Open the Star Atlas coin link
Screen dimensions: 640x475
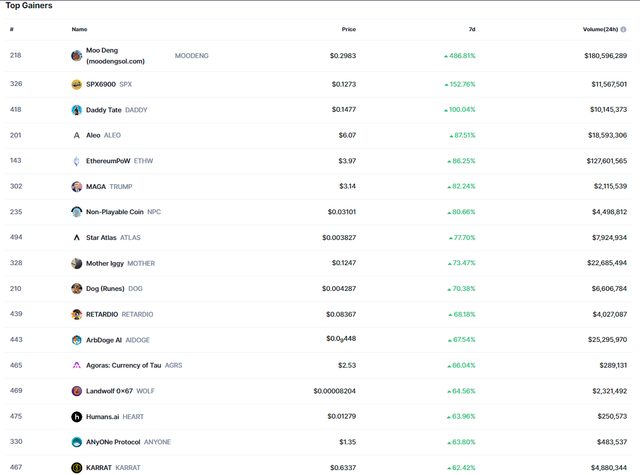pos(101,238)
